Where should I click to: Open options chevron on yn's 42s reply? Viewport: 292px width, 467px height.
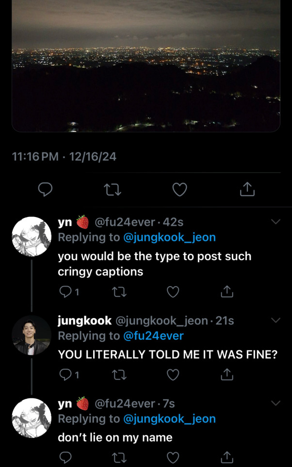[x=276, y=222]
